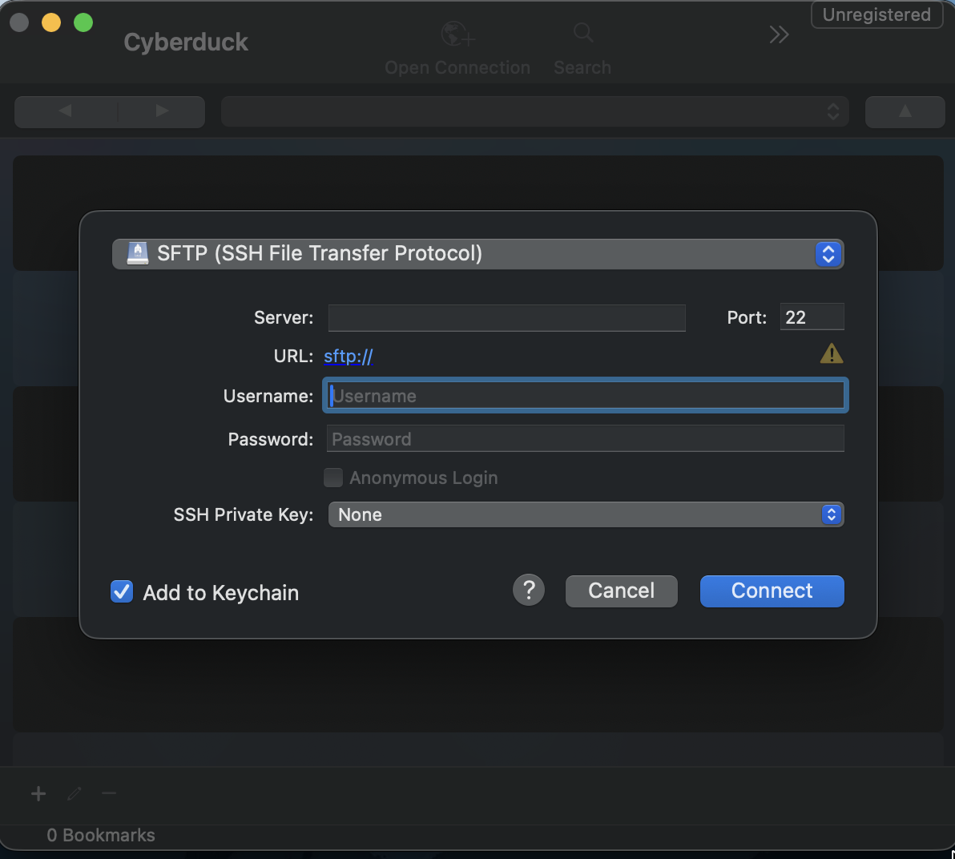Click the minus icon to delete bookmark

click(109, 793)
